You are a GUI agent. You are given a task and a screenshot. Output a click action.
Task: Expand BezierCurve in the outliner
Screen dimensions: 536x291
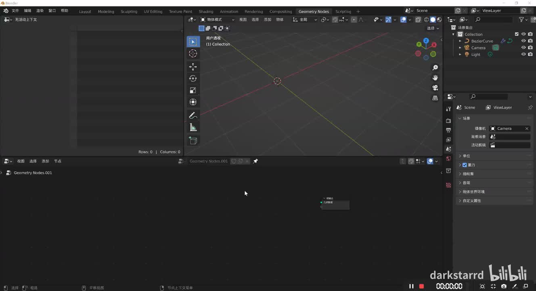click(x=460, y=41)
